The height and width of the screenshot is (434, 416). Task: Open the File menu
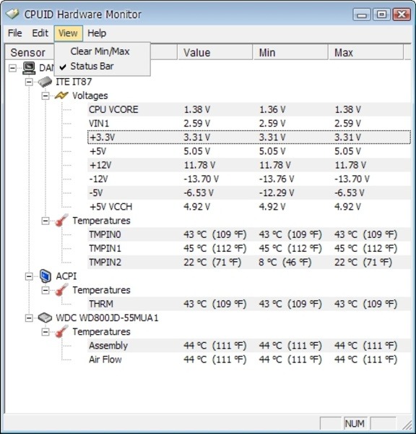pos(15,33)
